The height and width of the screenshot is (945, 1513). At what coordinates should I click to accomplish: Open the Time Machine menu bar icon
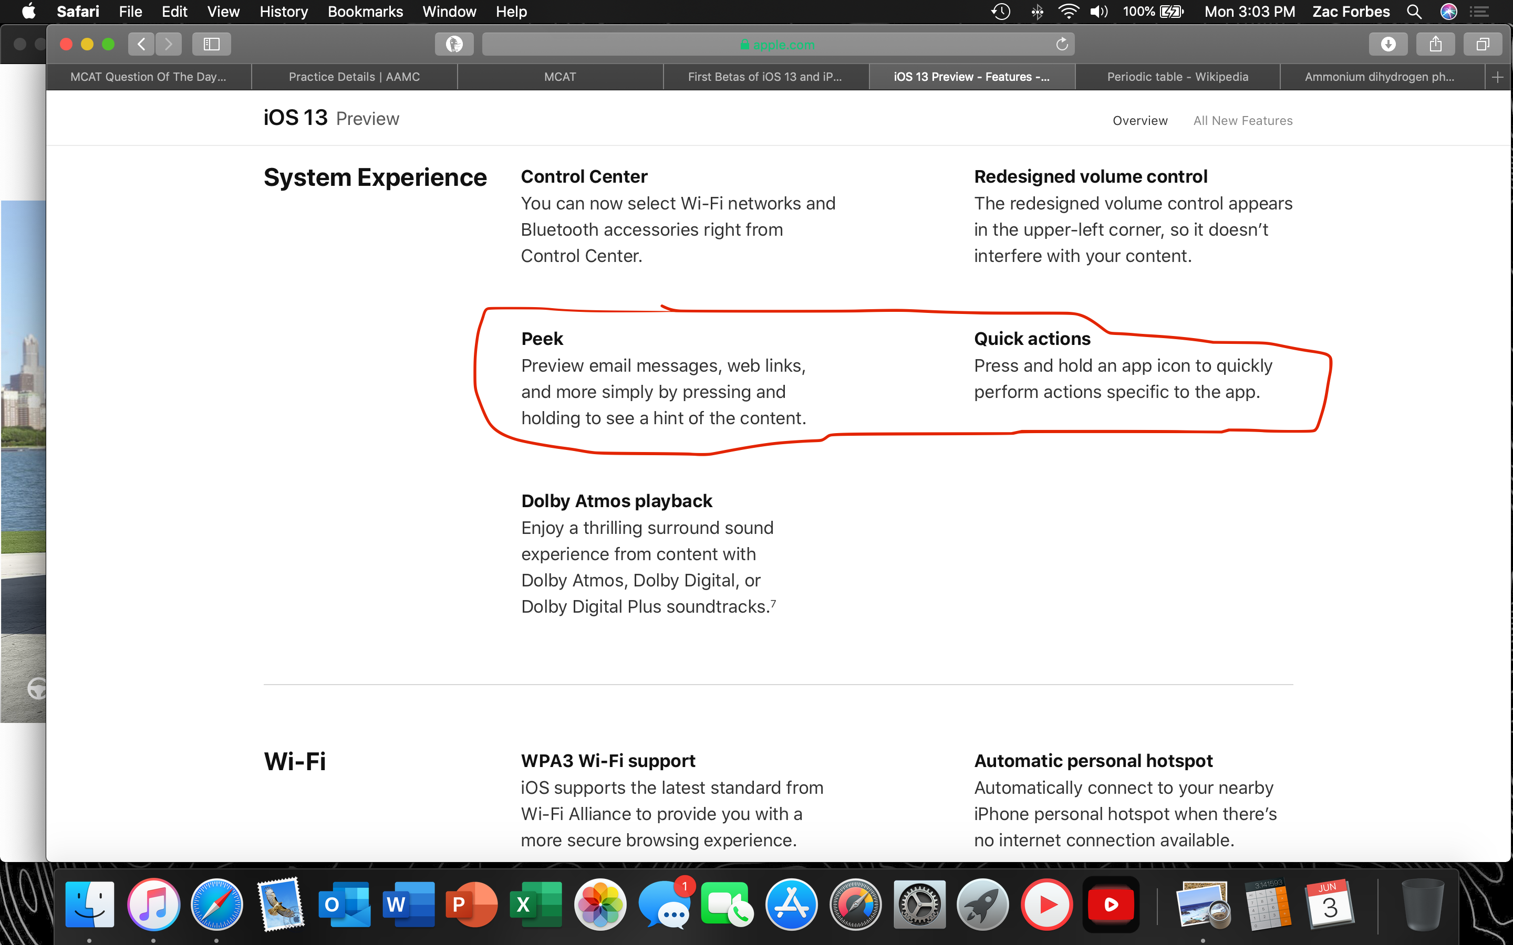1001,11
